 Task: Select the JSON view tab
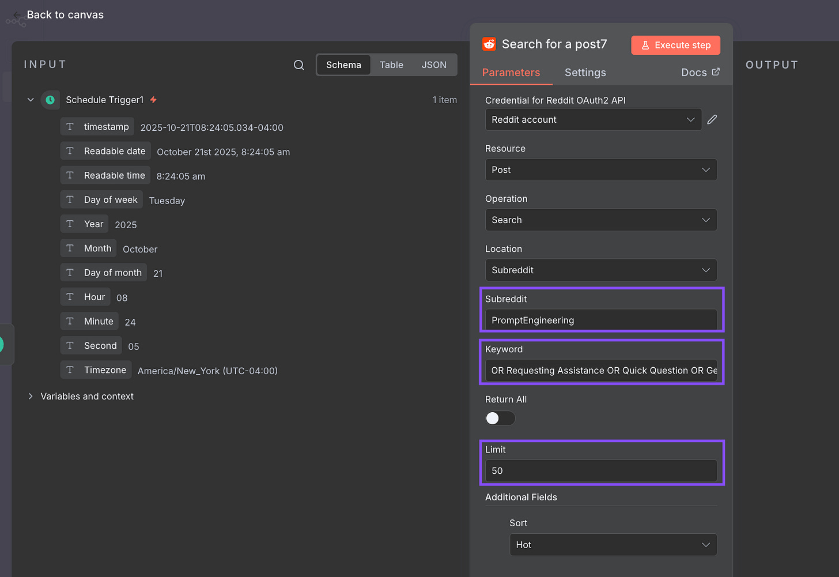tap(434, 65)
